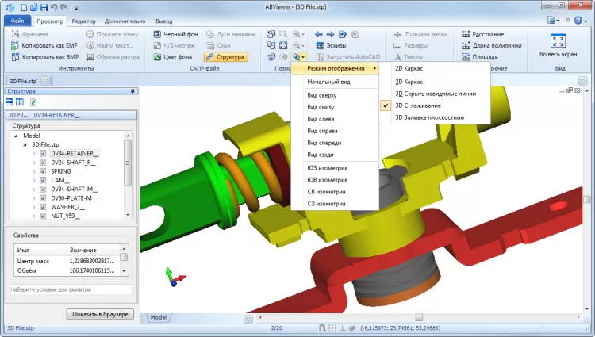Viewport: 595px width, 337px height.
Task: Undo with the quick access arrow
Action: [54, 7]
